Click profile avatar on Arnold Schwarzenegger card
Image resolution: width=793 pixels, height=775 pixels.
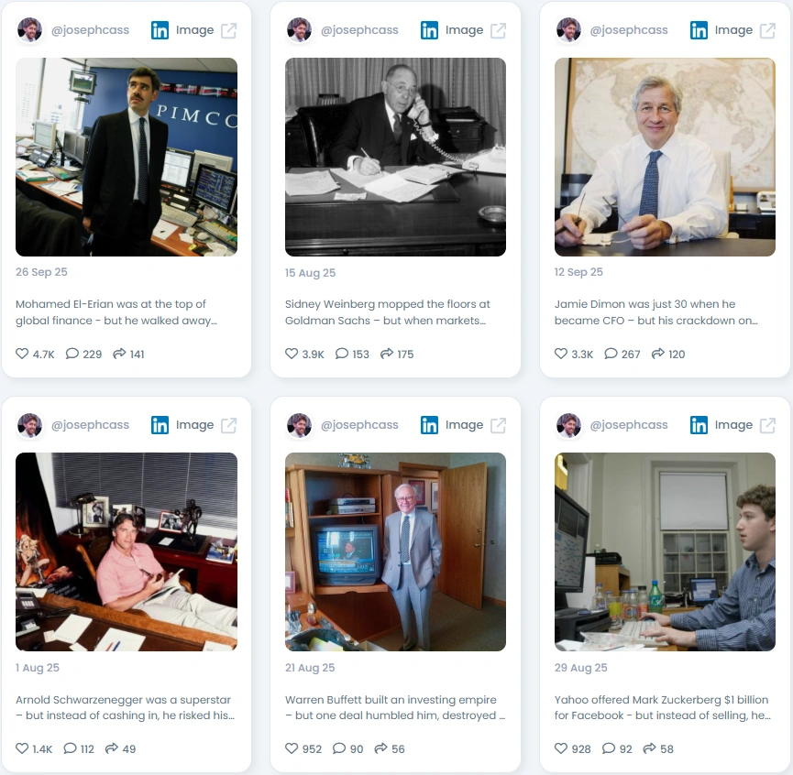(30, 425)
